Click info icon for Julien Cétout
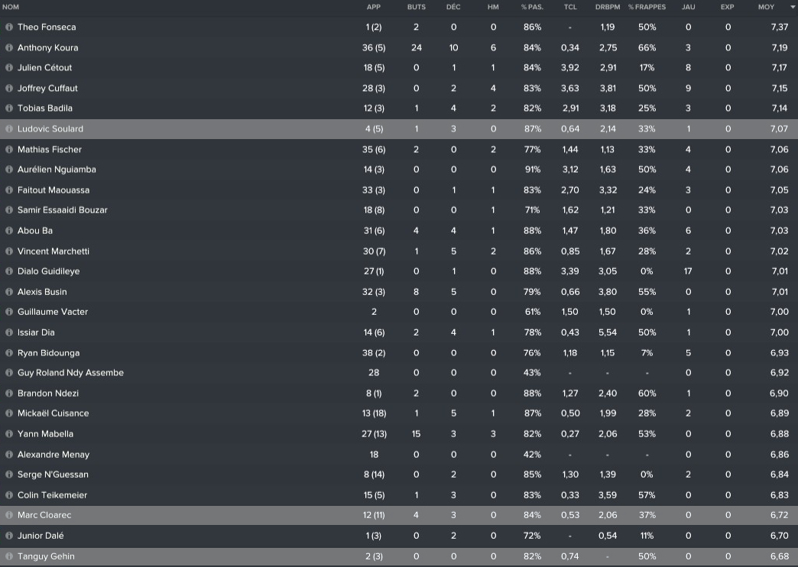The image size is (798, 567). click(9, 68)
